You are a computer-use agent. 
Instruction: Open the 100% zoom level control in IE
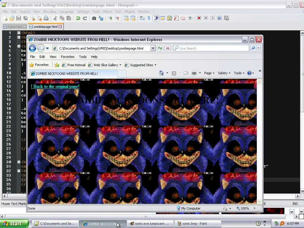(x=246, y=208)
